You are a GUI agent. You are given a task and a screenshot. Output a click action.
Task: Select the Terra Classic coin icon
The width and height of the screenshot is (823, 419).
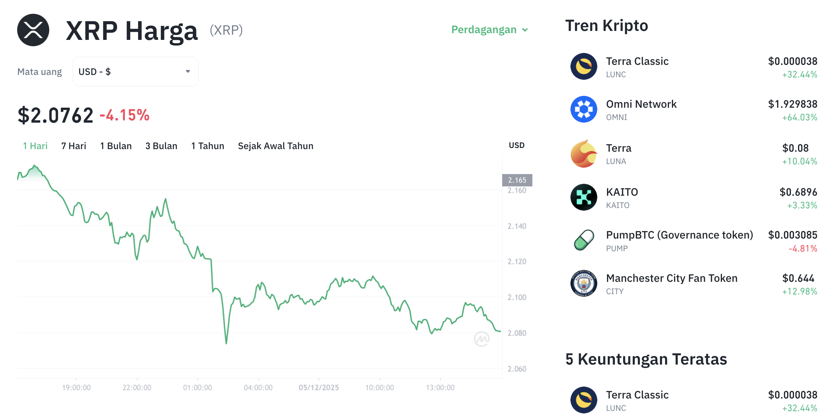click(583, 67)
